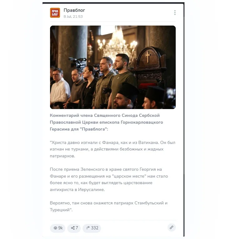Click the share count 7

pyautogui.click(x=77, y=228)
